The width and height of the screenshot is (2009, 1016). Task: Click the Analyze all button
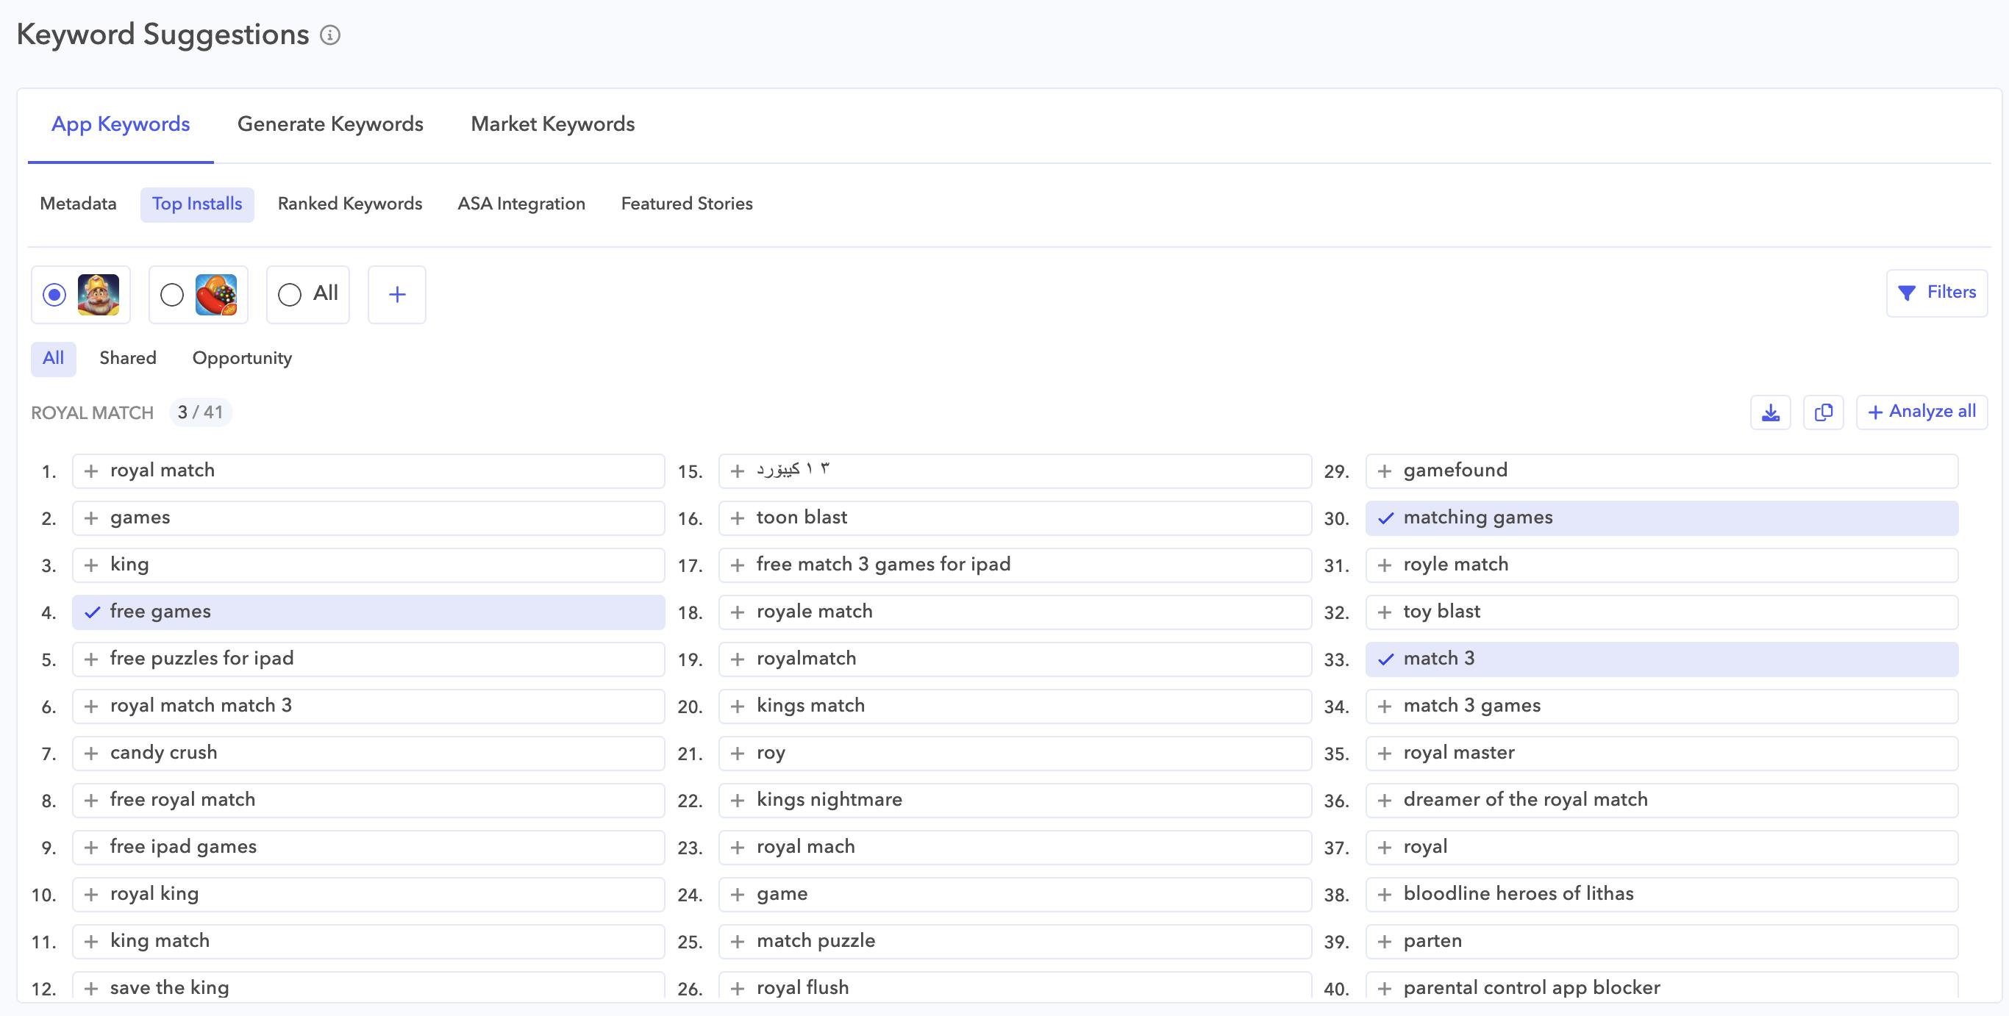(x=1921, y=412)
